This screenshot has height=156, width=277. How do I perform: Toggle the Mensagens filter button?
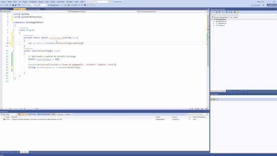coord(44,114)
